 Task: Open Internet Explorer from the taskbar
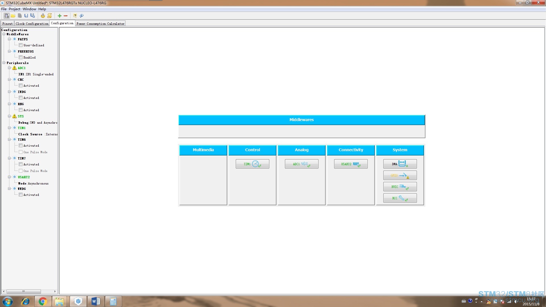[x=25, y=301]
